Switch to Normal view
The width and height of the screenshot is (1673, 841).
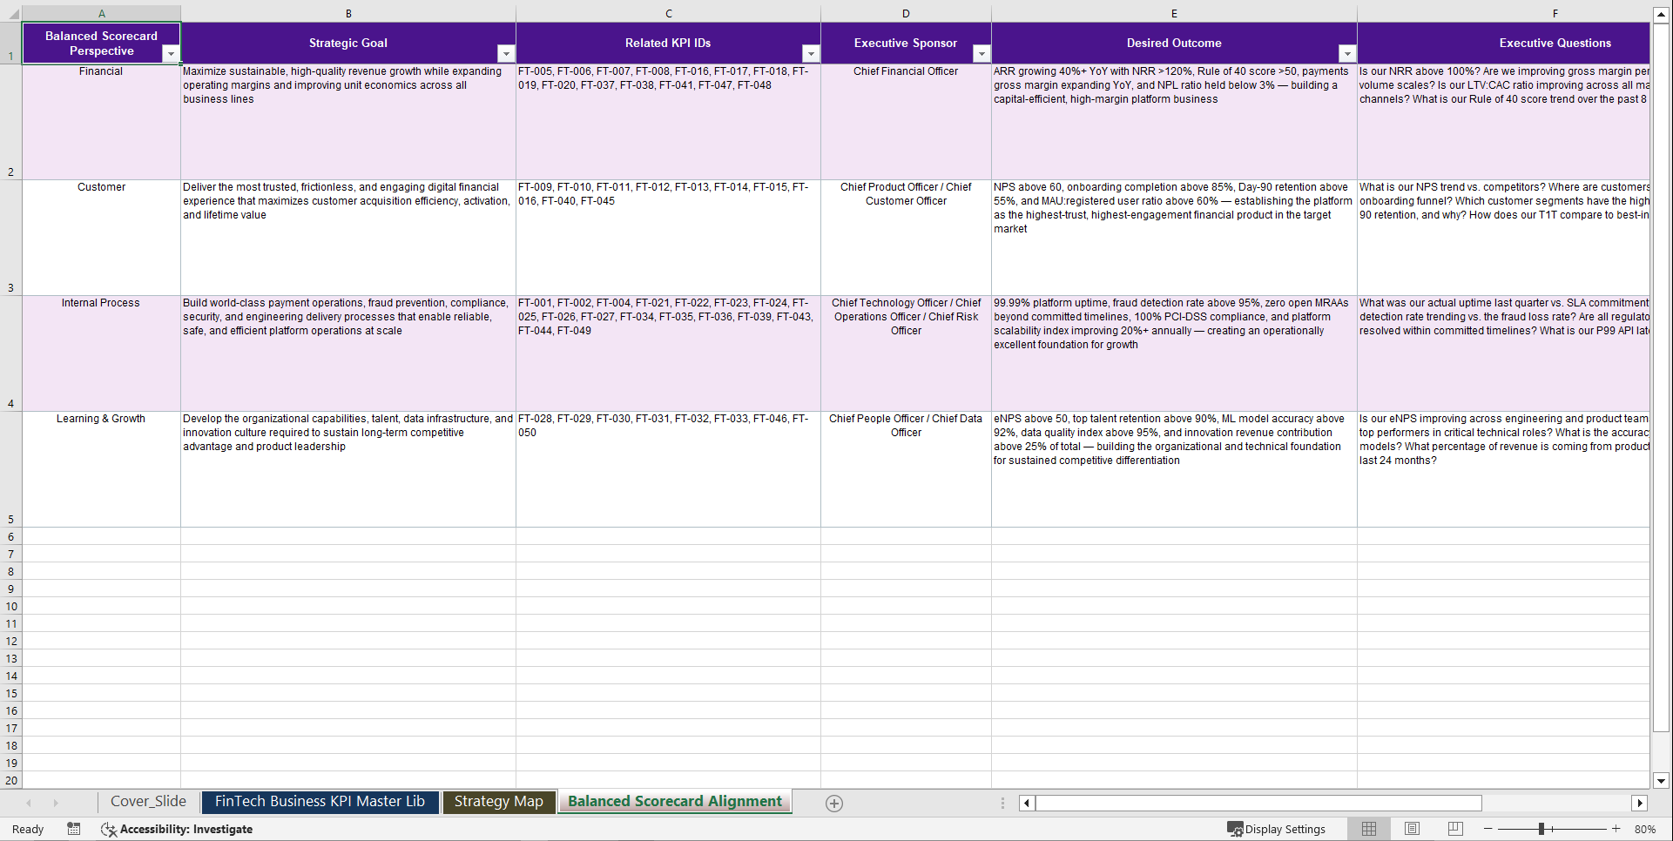[x=1369, y=829]
